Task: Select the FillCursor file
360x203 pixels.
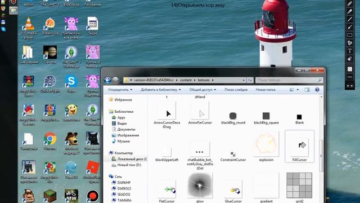Action: tap(299, 147)
